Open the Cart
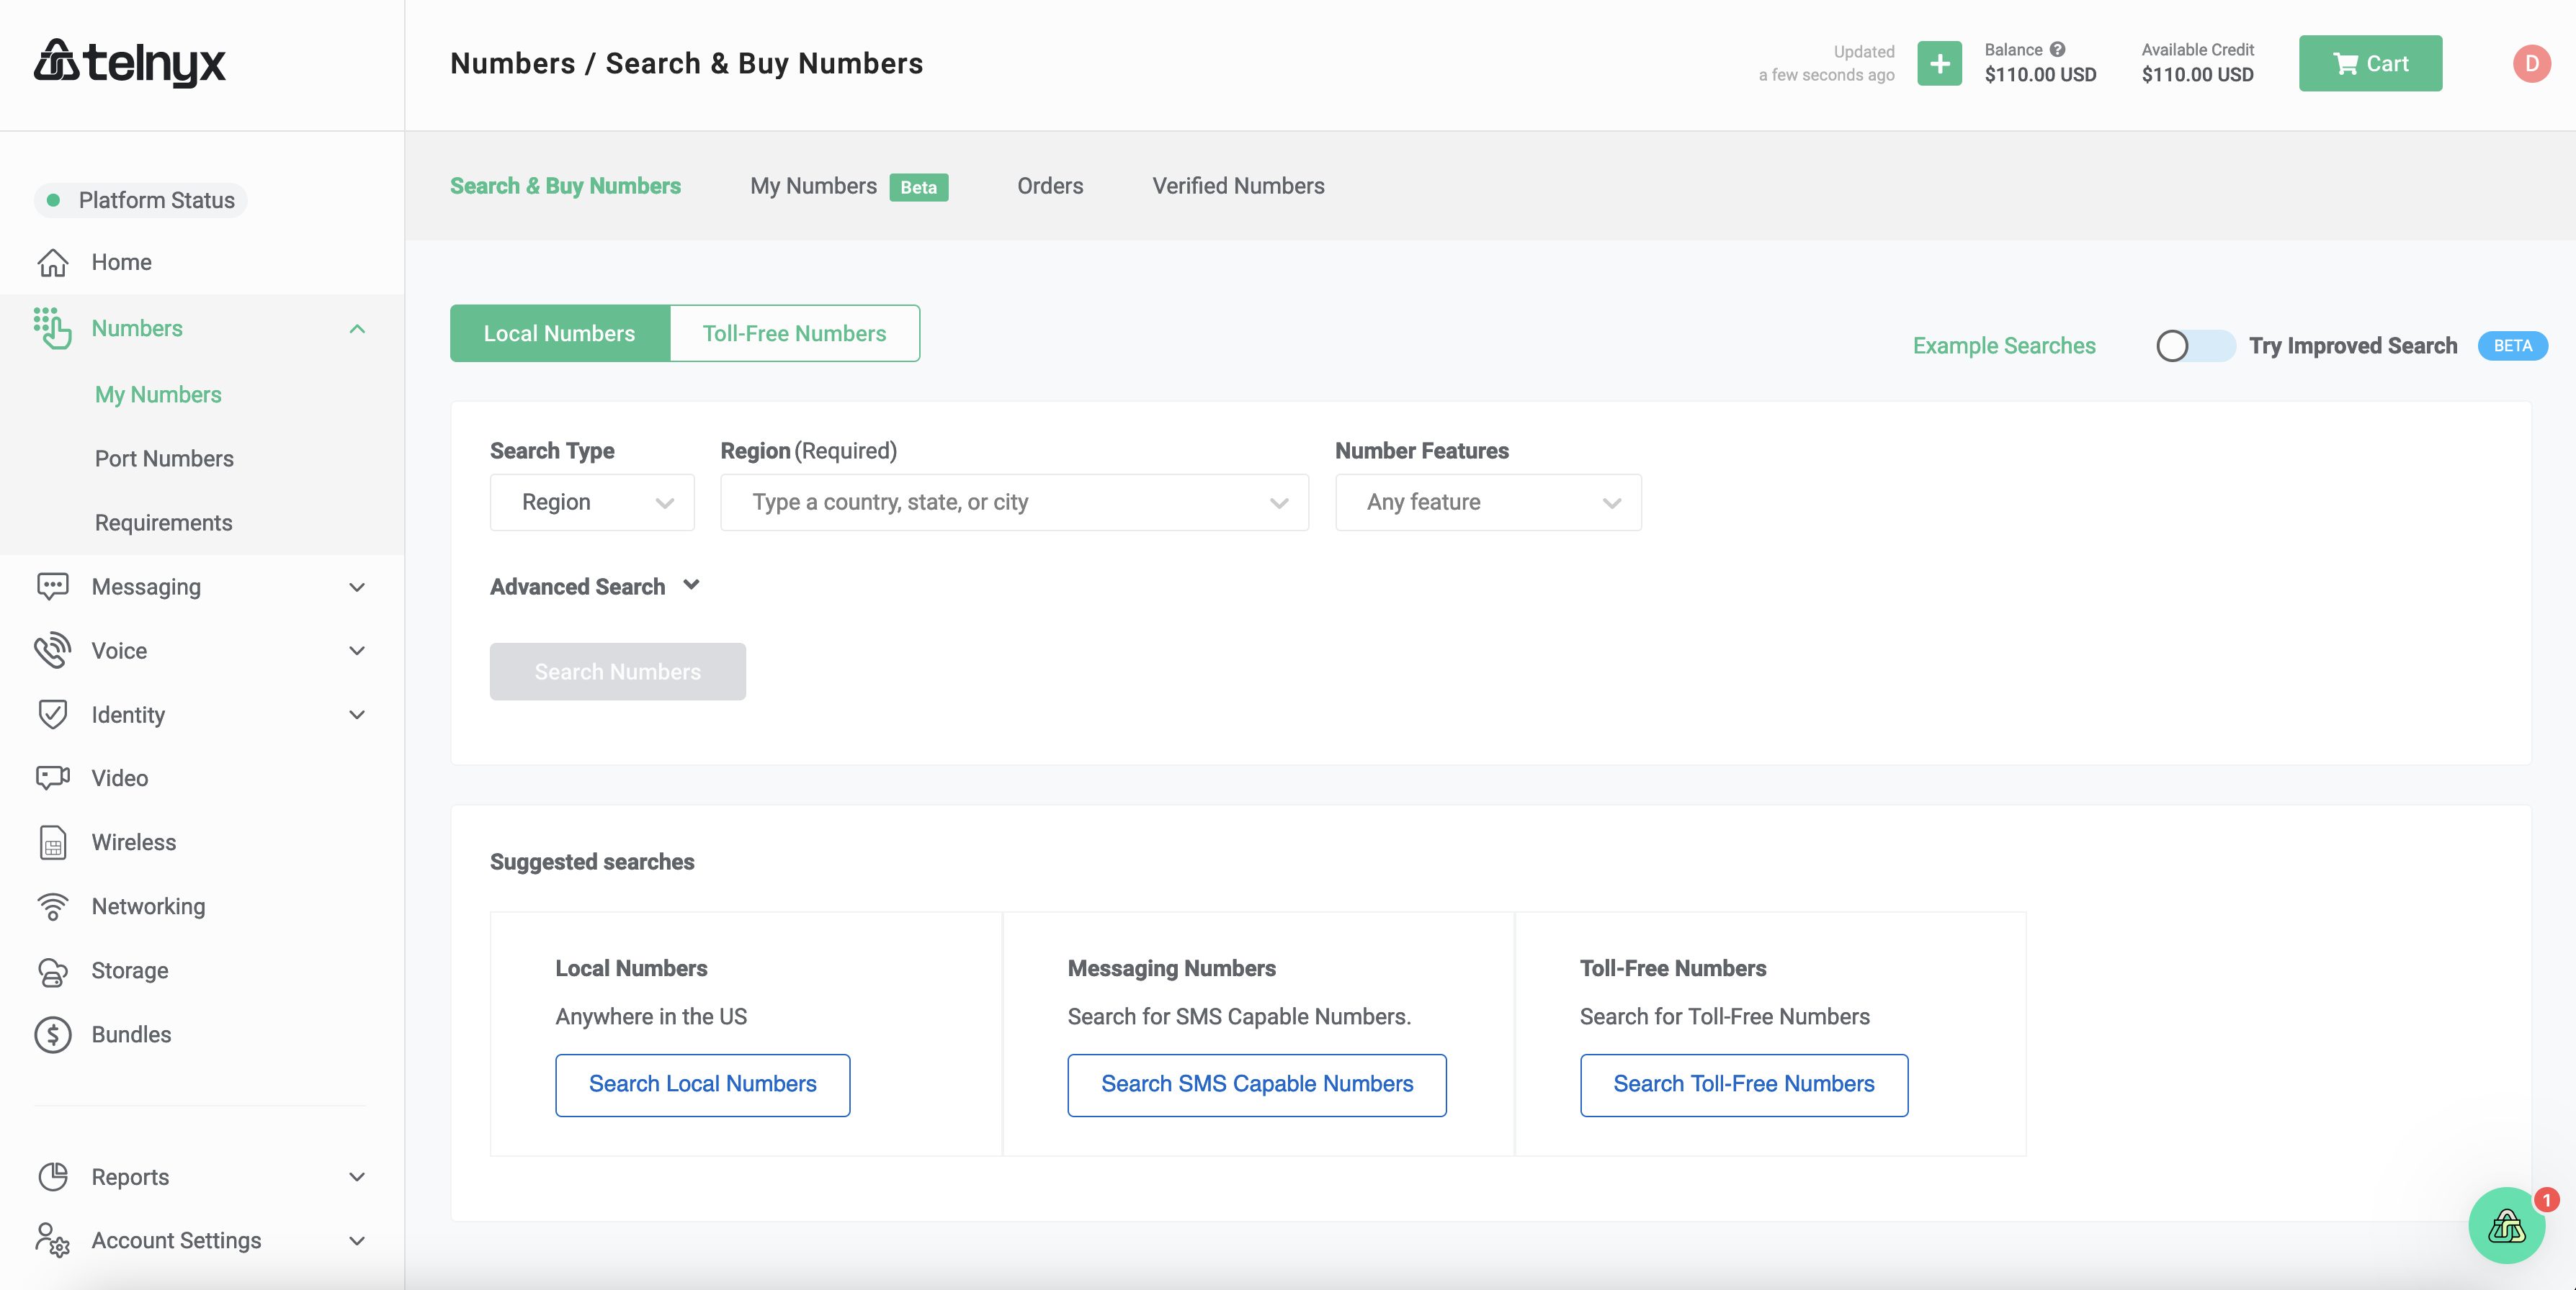 (2370, 63)
